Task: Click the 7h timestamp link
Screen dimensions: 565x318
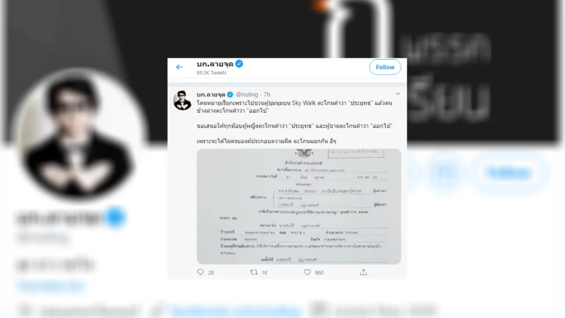Action: (266, 94)
